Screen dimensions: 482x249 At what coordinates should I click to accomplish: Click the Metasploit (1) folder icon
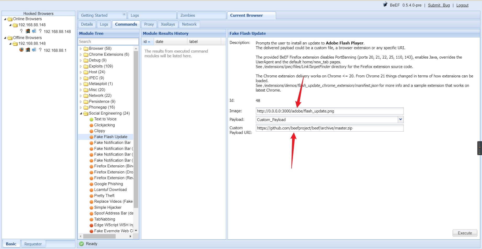coord(86,84)
